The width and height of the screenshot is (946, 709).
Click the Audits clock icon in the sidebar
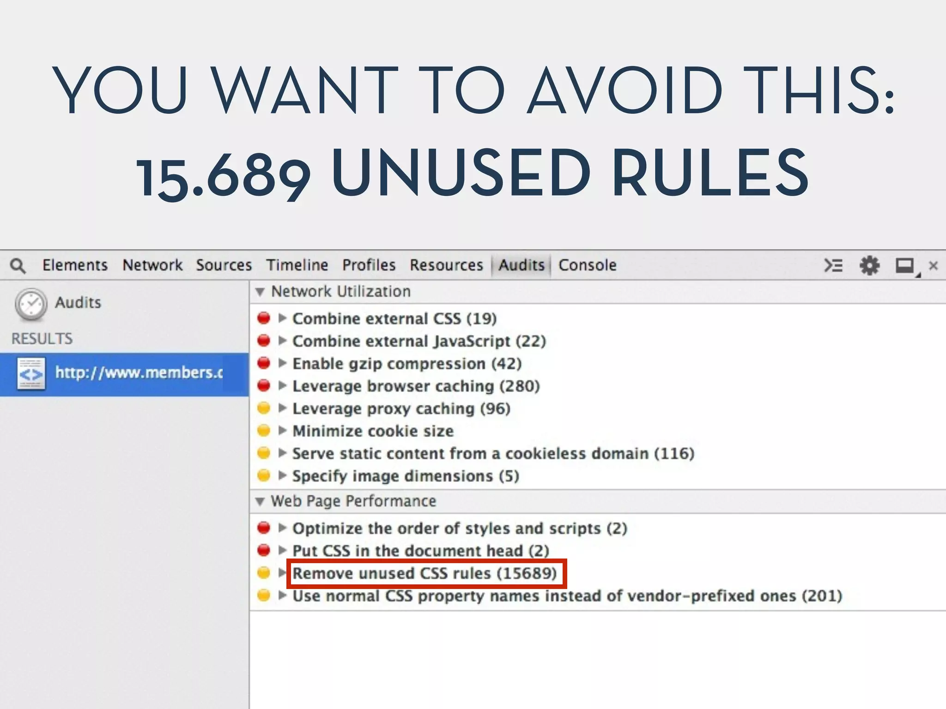(31, 304)
